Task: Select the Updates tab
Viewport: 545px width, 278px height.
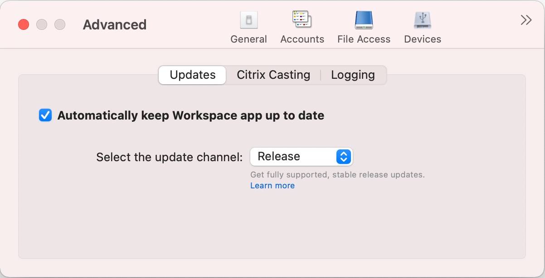Action: click(x=192, y=75)
